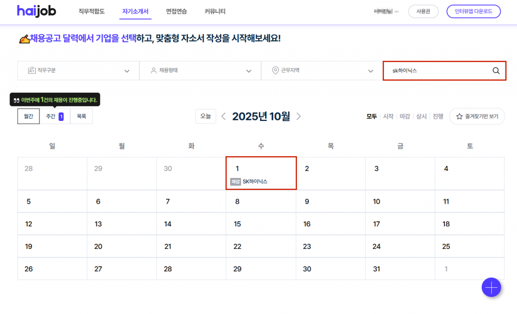517x314 pixels.
Task: Open the 커뮤니티 menu
Action: click(x=215, y=11)
